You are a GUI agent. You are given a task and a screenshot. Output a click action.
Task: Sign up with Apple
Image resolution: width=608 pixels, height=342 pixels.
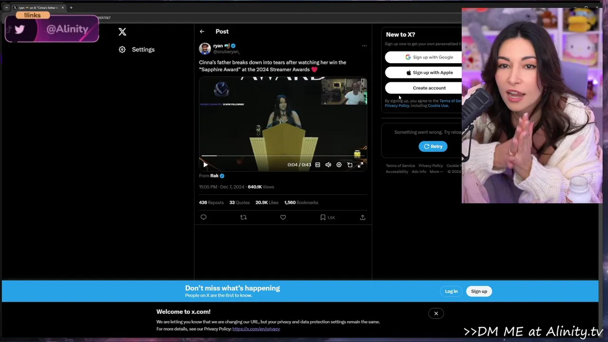pyautogui.click(x=423, y=73)
